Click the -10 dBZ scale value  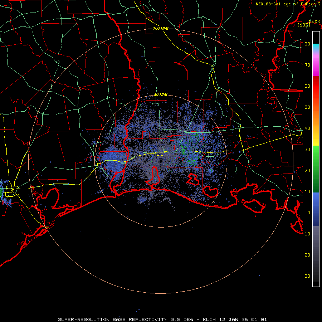click(x=306, y=234)
